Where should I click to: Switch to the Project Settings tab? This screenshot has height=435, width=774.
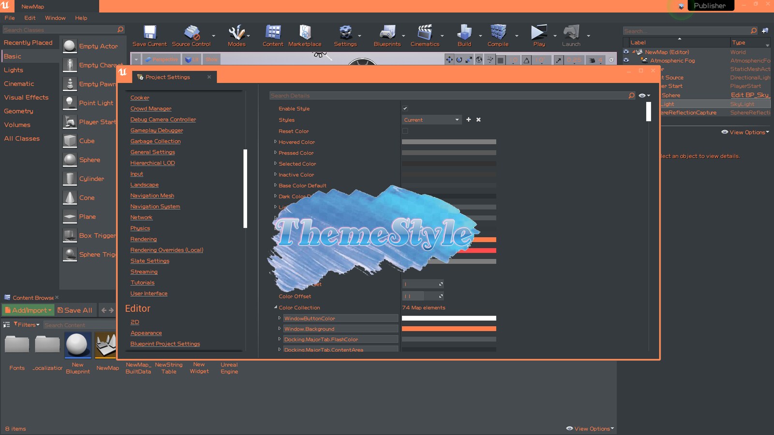click(169, 77)
